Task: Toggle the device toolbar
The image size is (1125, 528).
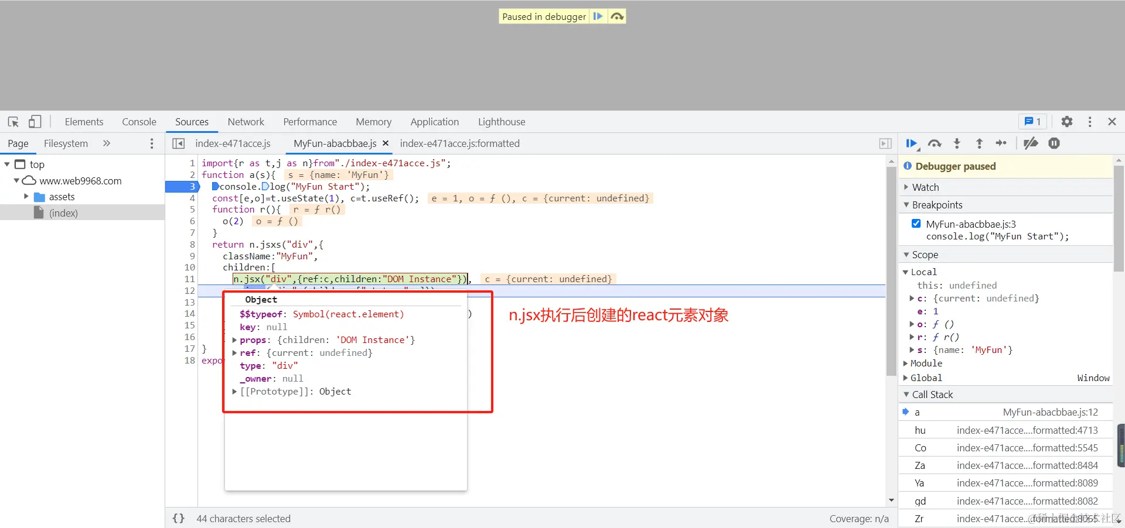Action: click(35, 122)
